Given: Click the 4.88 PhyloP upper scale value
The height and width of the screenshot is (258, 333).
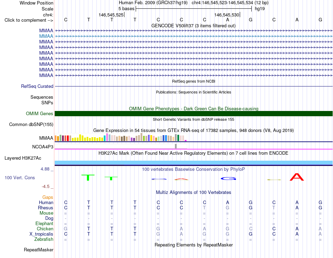Looking at the screenshot, I should (x=45, y=169).
